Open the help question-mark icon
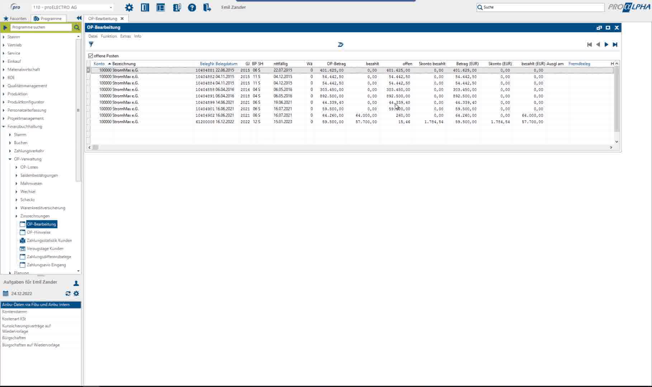Image resolution: width=652 pixels, height=387 pixels. (192, 8)
